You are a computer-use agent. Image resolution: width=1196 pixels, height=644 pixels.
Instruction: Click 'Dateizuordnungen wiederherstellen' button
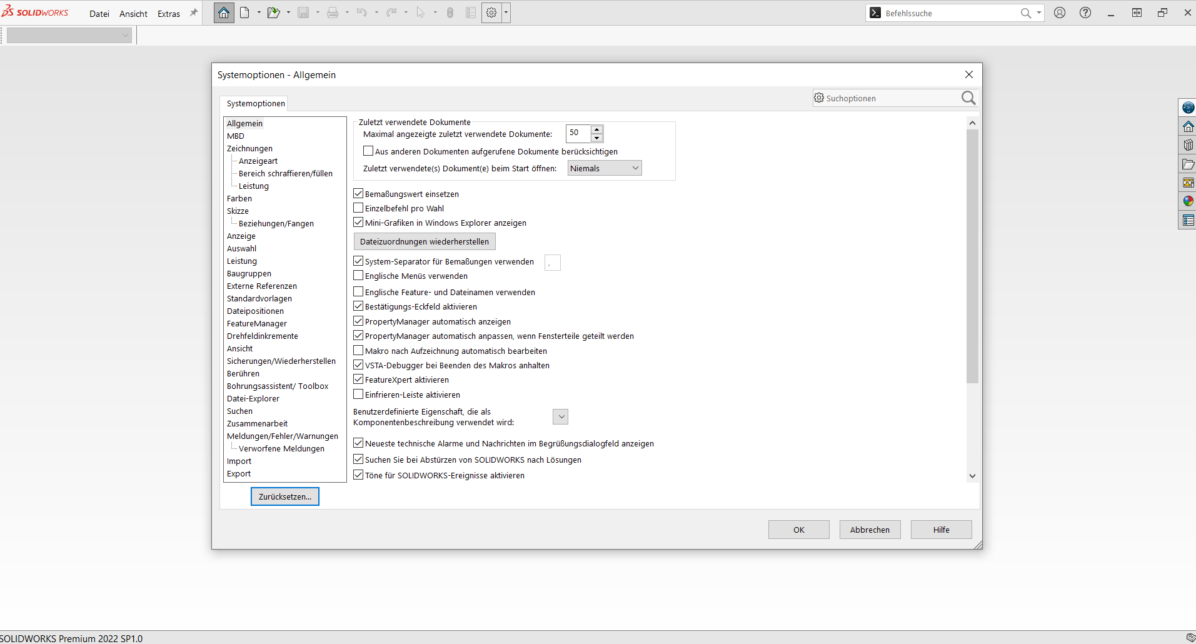pos(425,241)
